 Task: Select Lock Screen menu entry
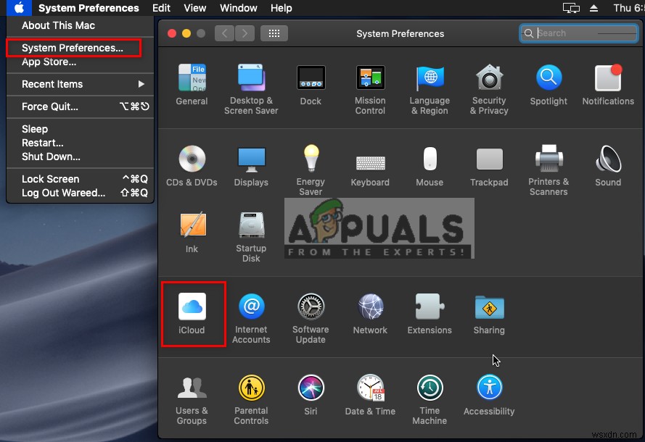coord(81,179)
